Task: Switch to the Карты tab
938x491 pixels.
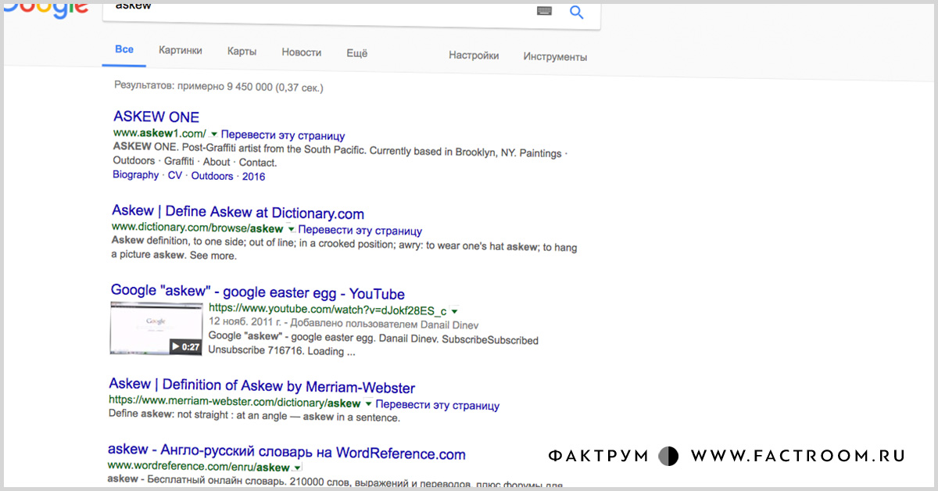Action: (242, 52)
